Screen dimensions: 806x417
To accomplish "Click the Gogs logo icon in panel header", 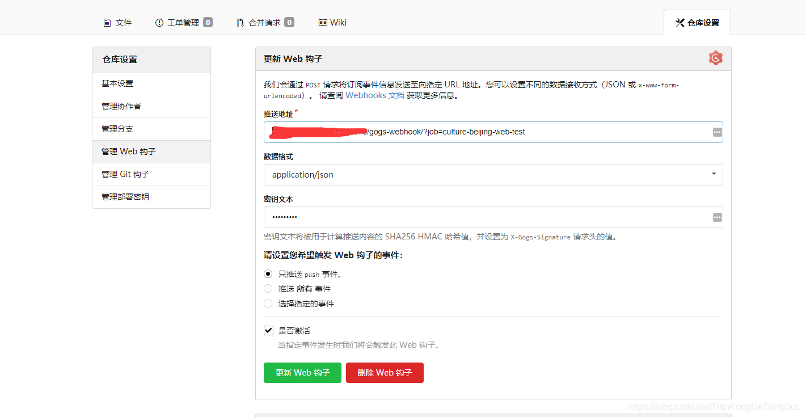I will point(716,58).
